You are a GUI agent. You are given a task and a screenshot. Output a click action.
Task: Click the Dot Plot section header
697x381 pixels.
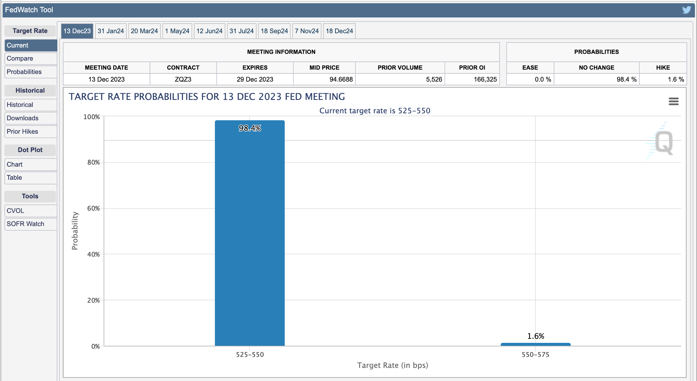30,150
